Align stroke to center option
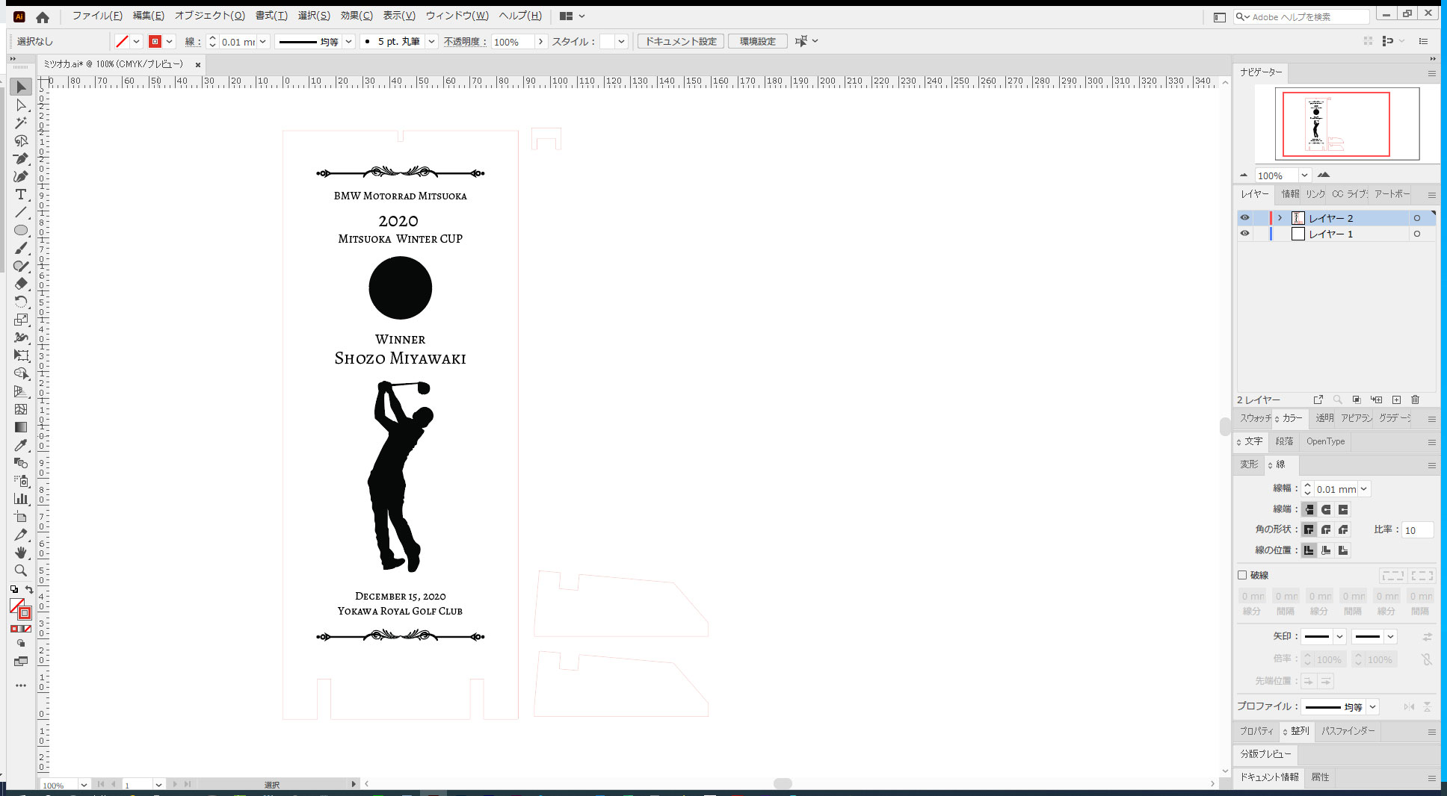The width and height of the screenshot is (1447, 796). [x=1309, y=550]
